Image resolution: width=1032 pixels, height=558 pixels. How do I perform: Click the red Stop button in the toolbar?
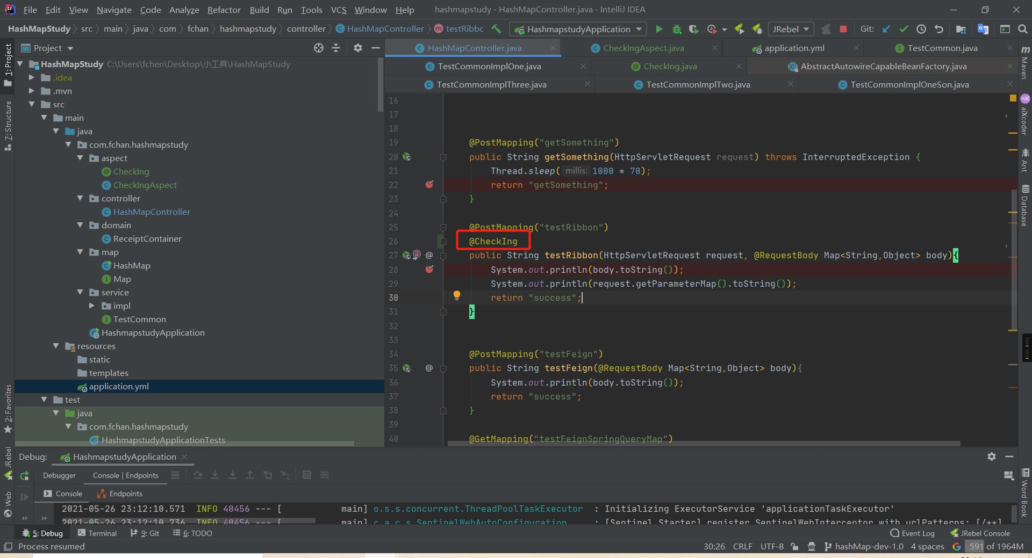tap(843, 29)
